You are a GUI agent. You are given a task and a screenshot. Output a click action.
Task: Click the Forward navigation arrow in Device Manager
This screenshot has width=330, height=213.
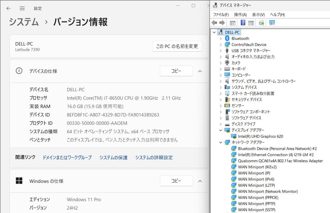[222, 22]
